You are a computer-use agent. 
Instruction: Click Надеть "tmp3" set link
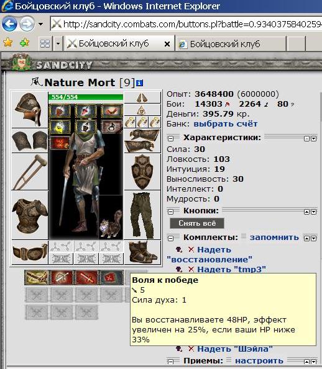click(x=231, y=269)
